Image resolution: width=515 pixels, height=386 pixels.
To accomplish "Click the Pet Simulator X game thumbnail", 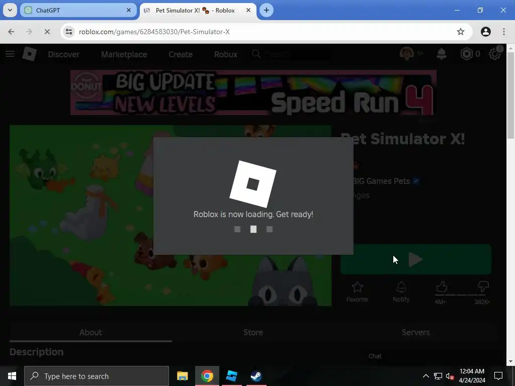I will pos(170,215).
